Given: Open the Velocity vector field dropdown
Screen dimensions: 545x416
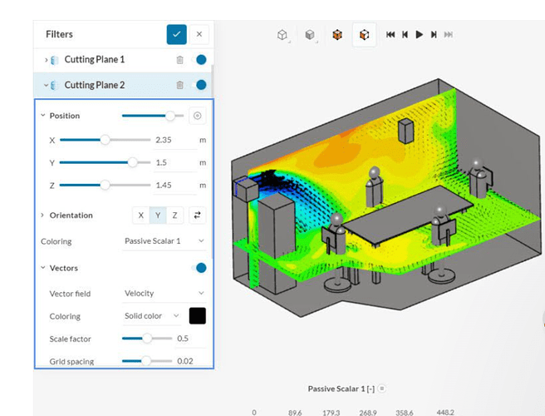Looking at the screenshot, I should click(x=164, y=294).
